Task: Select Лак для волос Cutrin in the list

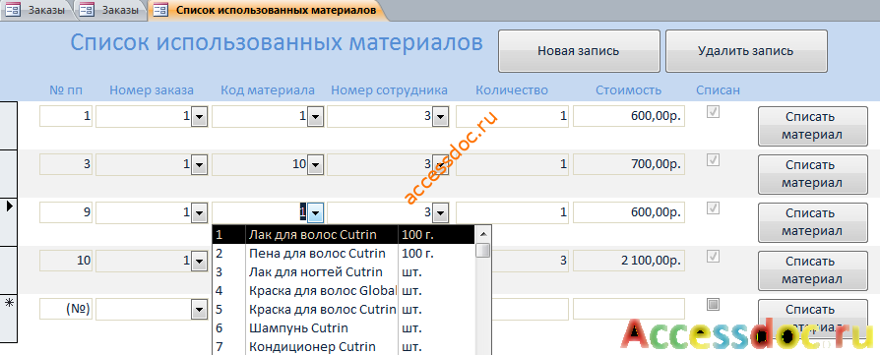Action: (x=344, y=234)
